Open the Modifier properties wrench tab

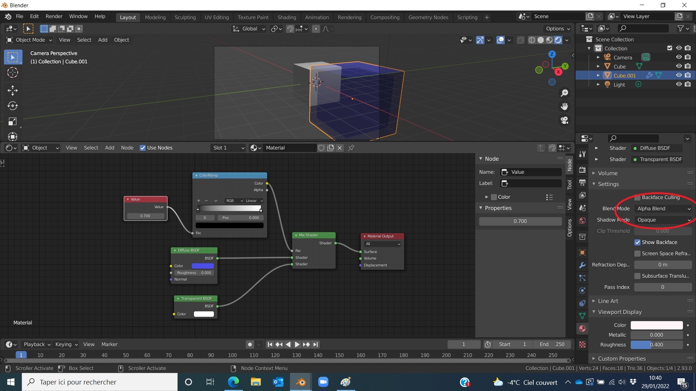click(x=582, y=265)
